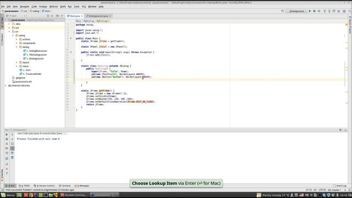Screen dimensions: 352x198
Task: Expand the .idea folder
Action: click(9, 24)
